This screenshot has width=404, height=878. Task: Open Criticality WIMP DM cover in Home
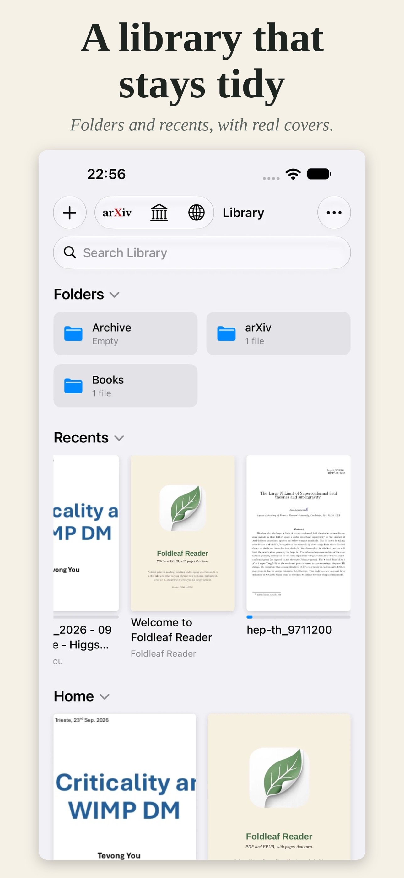125,787
